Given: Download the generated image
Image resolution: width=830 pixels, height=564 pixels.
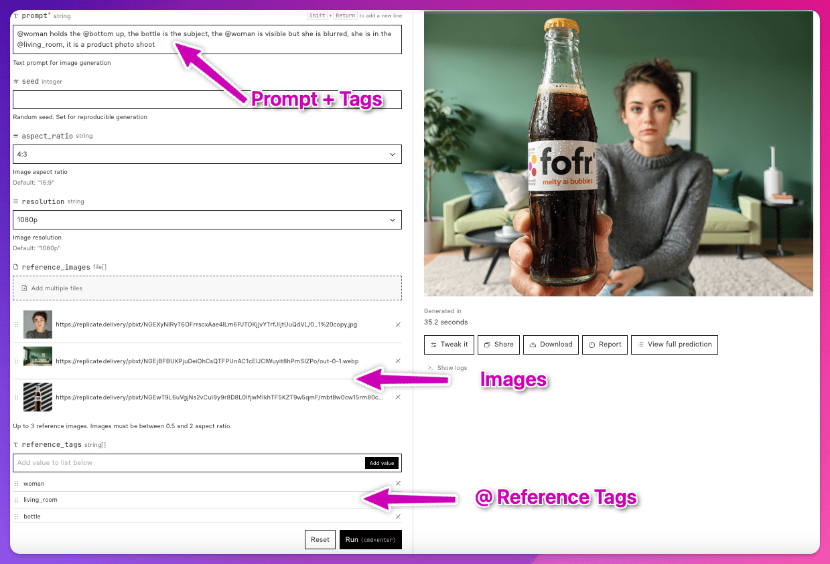Looking at the screenshot, I should click(x=551, y=345).
